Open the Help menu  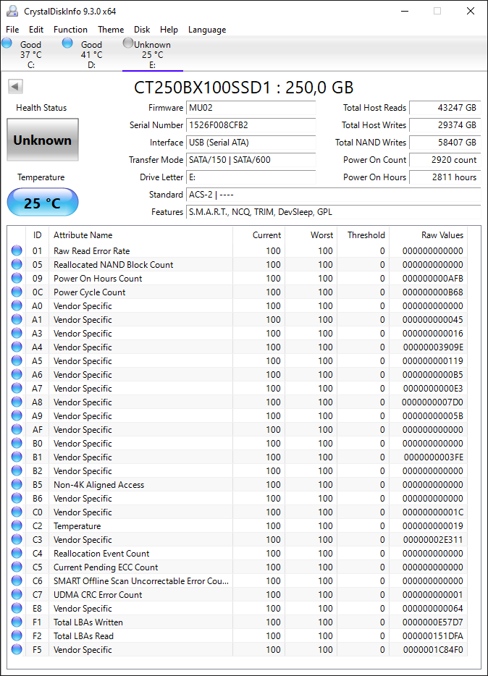coord(169,30)
